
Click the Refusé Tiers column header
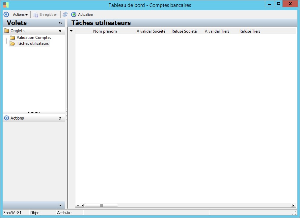click(x=250, y=31)
